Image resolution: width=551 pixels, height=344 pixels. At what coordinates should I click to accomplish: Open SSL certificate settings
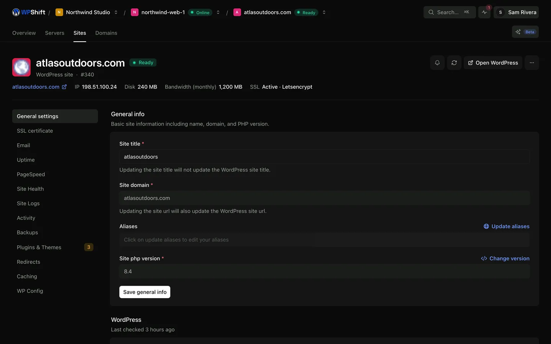55,131
